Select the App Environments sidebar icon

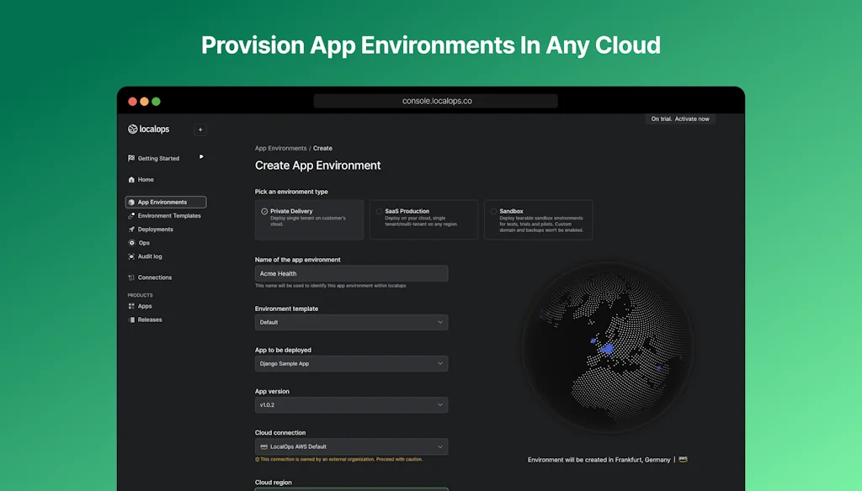click(x=133, y=202)
